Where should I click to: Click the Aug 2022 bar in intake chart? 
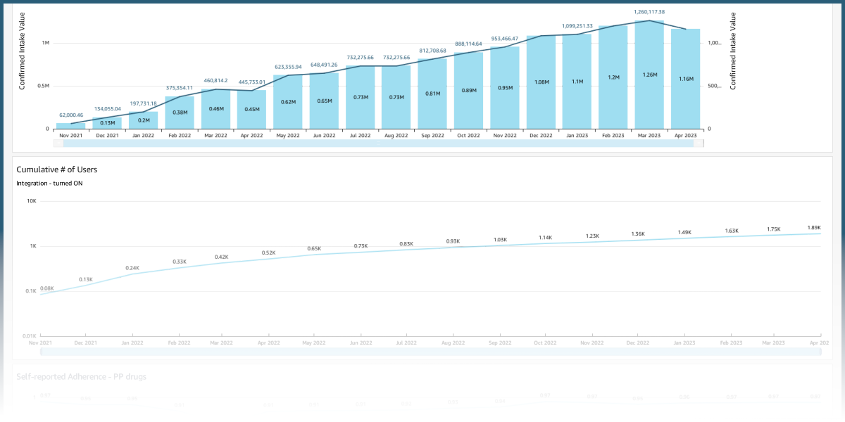(x=396, y=97)
